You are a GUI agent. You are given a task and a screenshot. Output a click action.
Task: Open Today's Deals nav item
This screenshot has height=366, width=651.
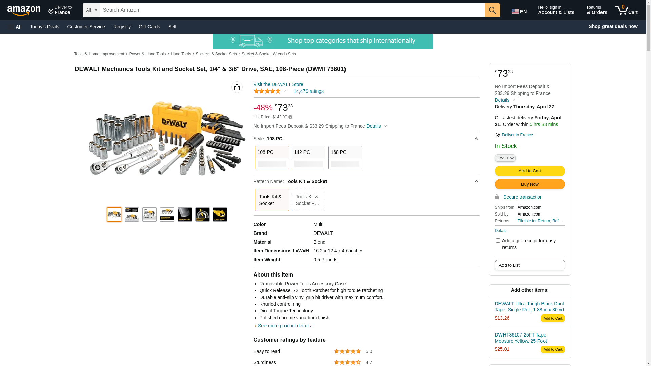coord(44,27)
